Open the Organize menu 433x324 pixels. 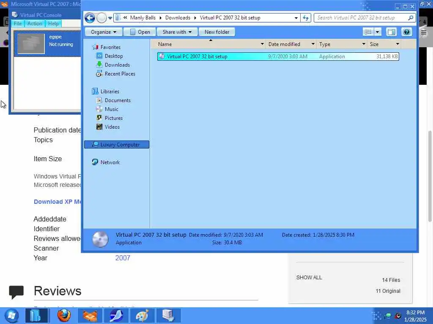tap(103, 32)
